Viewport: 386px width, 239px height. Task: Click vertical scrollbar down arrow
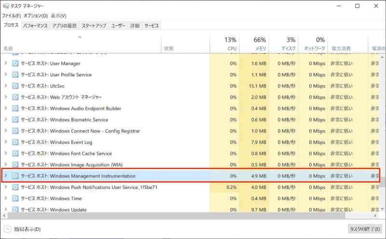point(382,209)
